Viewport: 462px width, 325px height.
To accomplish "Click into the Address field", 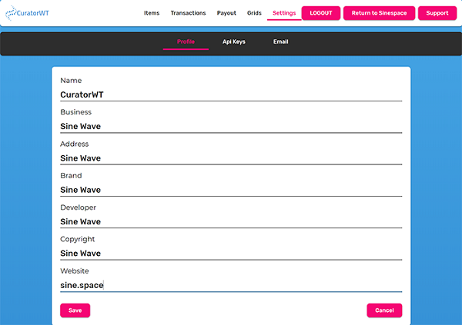I will 231,158.
